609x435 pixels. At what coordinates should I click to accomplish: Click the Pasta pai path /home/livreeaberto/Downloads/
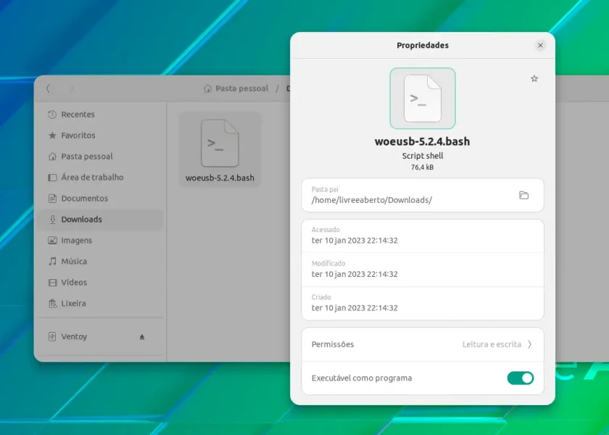(x=372, y=200)
